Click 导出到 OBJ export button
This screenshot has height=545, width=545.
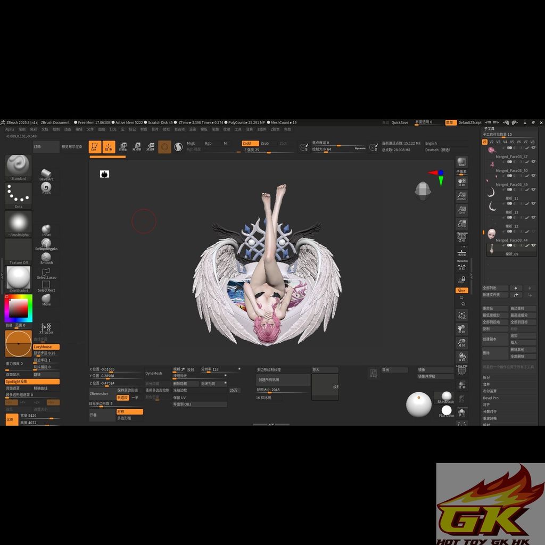click(x=200, y=404)
